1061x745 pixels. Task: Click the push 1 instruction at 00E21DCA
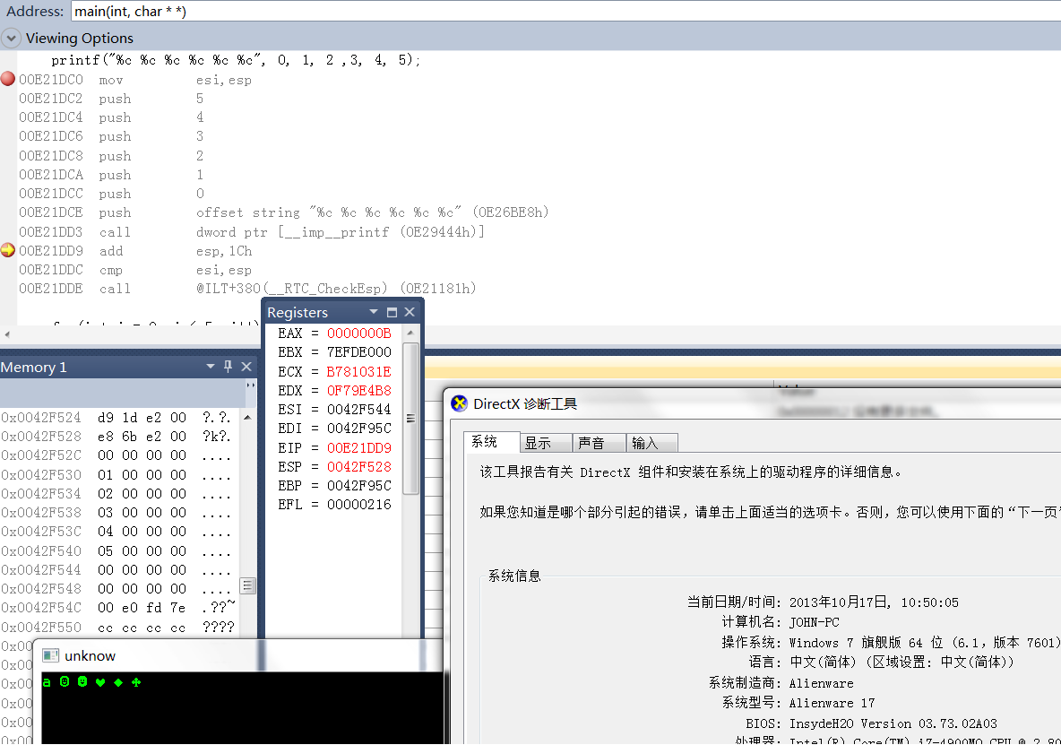click(x=112, y=175)
